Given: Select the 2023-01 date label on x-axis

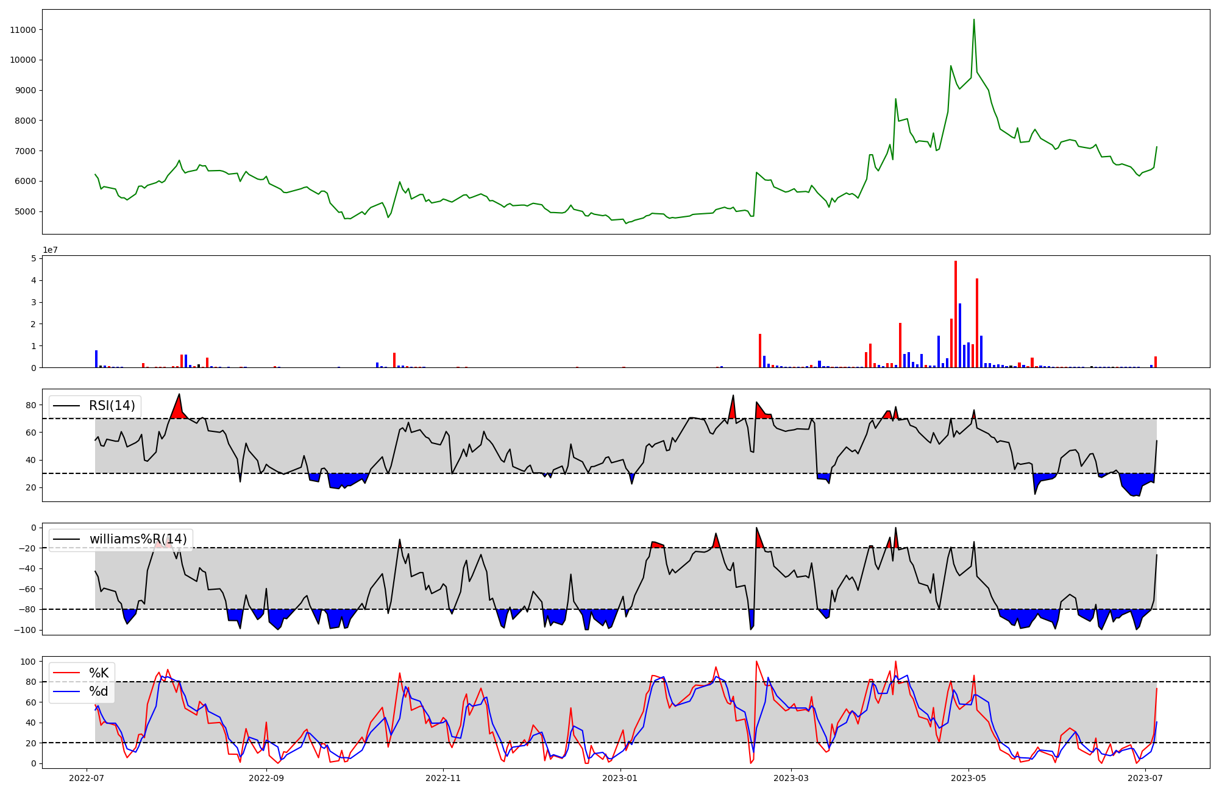Looking at the screenshot, I should point(620,778).
